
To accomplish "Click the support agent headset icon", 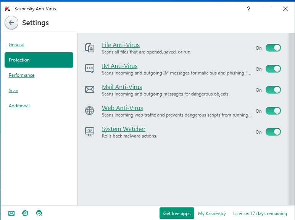I will coord(39,213).
